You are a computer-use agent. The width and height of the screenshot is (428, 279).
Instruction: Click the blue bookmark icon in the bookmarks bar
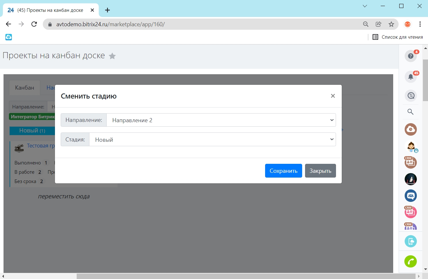pos(9,37)
